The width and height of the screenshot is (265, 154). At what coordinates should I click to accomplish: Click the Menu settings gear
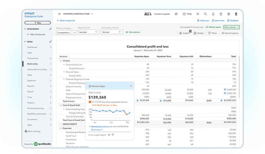point(26,131)
